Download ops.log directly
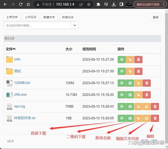Viewport: 168px width, 149px height. click(122, 107)
